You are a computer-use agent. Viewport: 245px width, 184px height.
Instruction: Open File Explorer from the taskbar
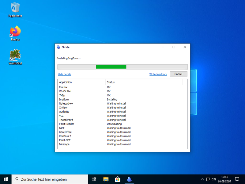tap(106, 179)
